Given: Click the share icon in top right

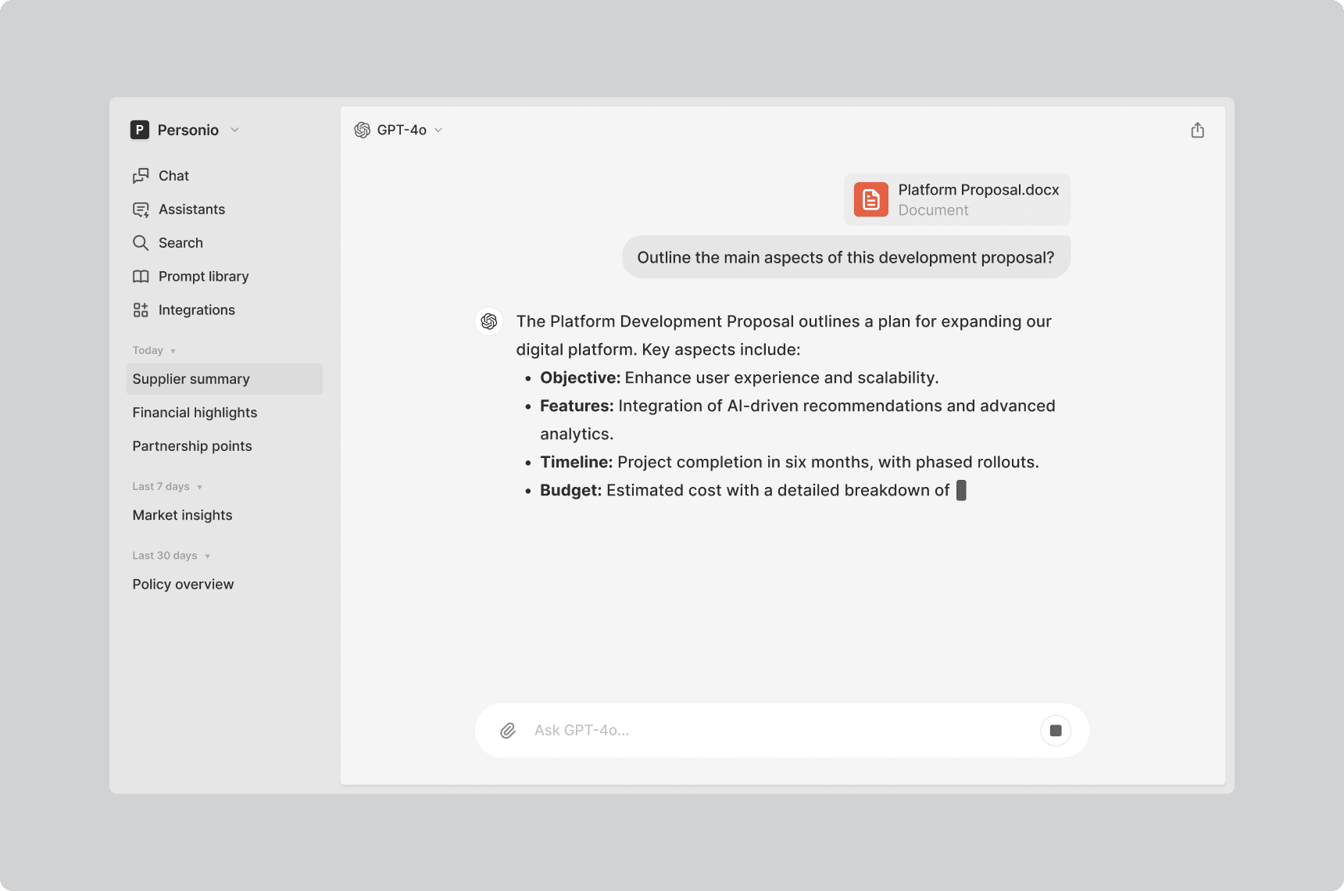Looking at the screenshot, I should click(x=1197, y=131).
